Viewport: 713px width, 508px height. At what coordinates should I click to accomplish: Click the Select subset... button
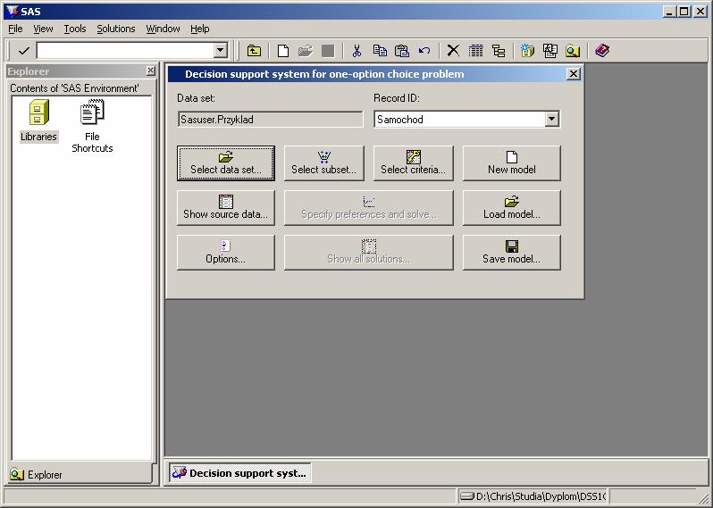pos(324,163)
